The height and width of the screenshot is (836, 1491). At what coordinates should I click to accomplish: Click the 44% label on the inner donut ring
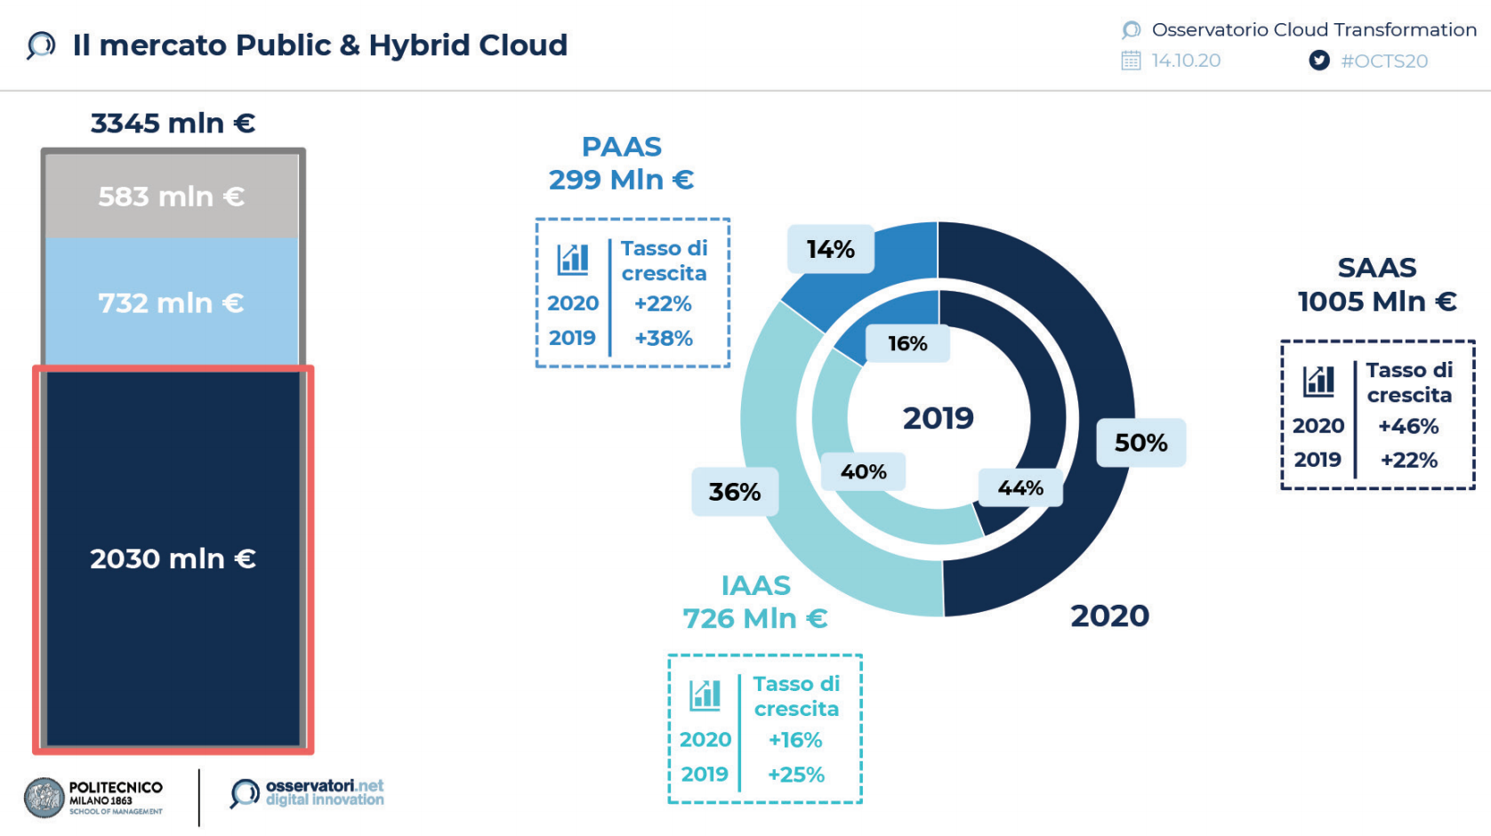1020,488
